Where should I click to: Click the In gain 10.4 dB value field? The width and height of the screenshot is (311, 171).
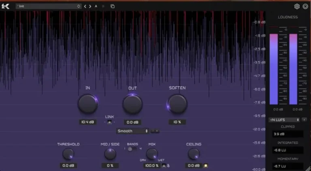(87, 122)
